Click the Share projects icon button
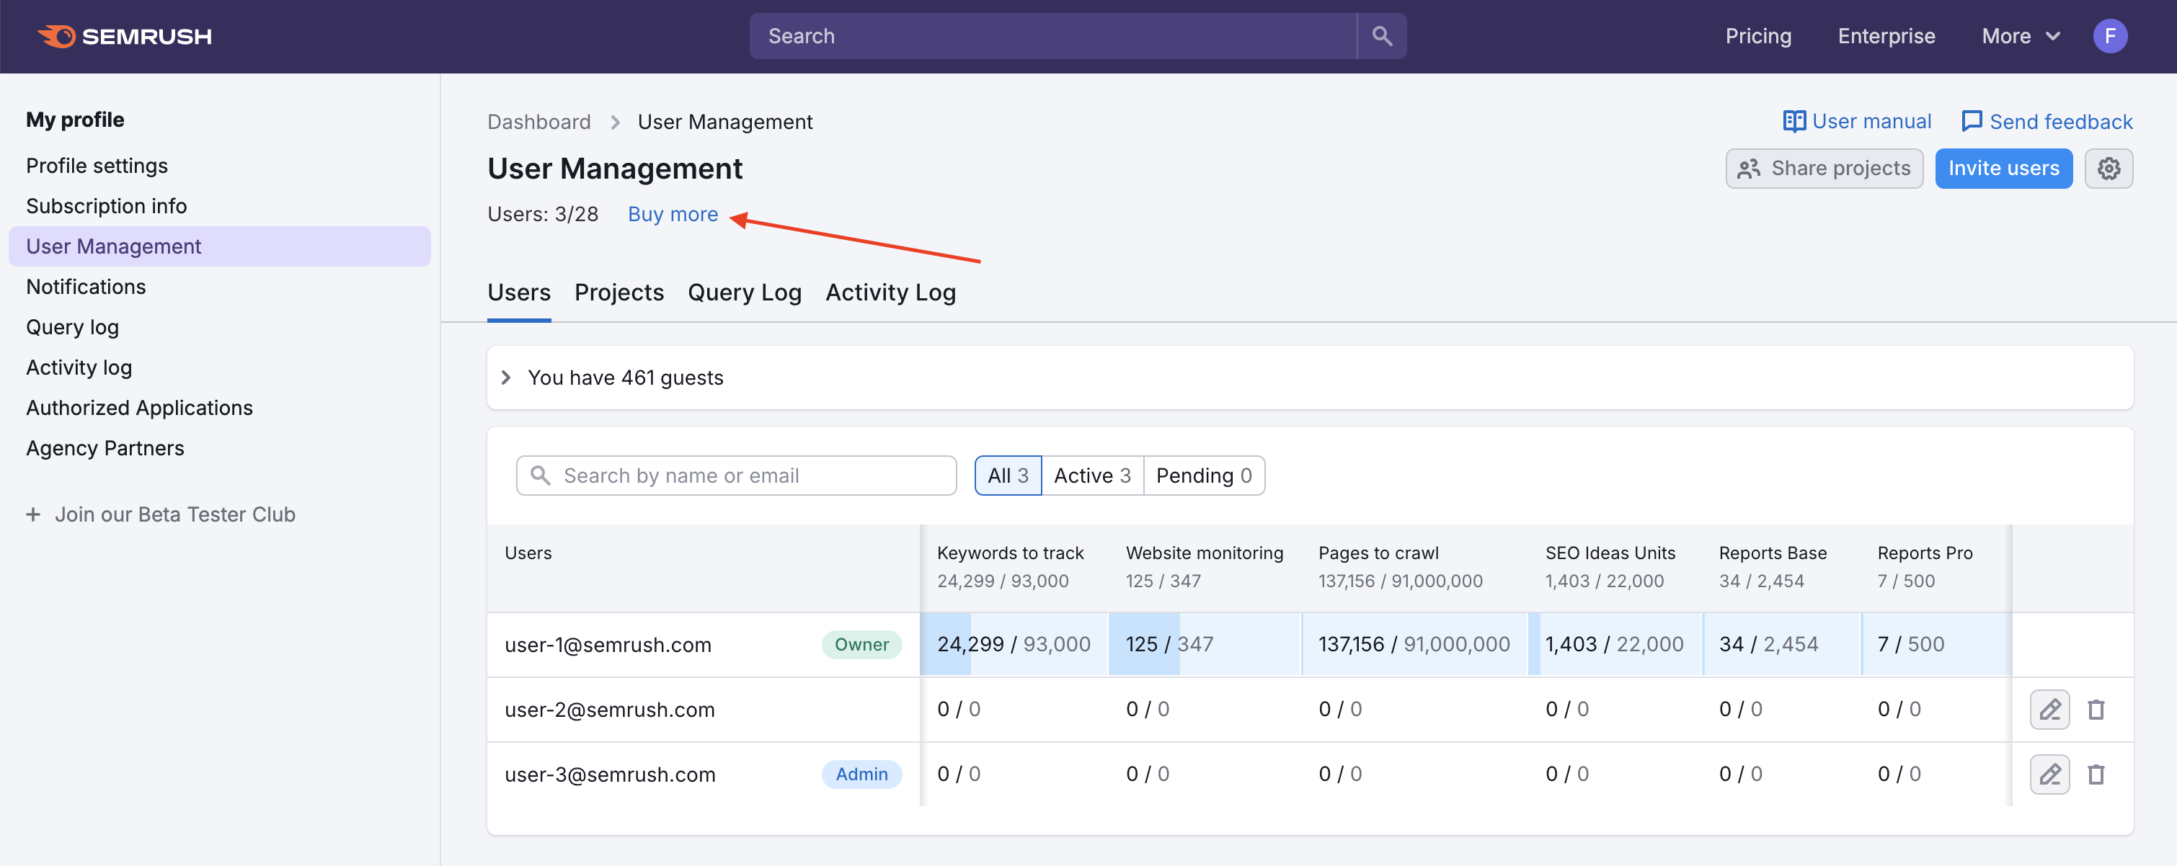This screenshot has height=866, width=2177. click(x=1750, y=168)
